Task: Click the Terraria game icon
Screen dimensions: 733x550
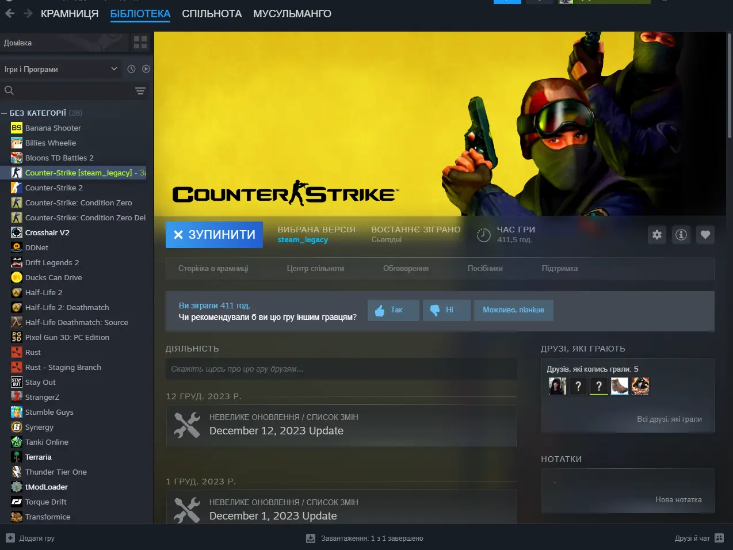Action: pos(17,457)
